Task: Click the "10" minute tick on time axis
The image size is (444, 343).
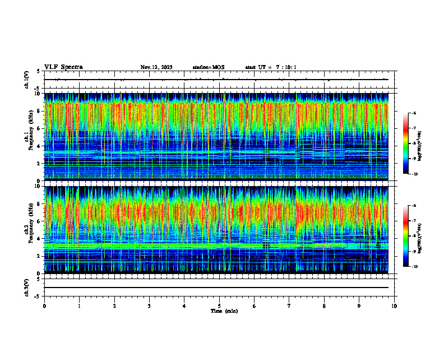Action: [394, 306]
